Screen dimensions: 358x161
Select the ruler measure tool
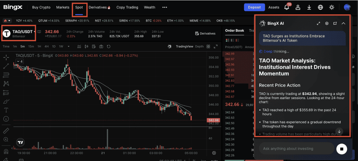click(x=6, y=131)
